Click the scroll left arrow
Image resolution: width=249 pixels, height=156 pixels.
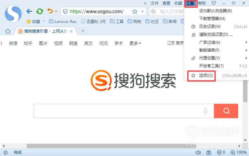point(4,146)
